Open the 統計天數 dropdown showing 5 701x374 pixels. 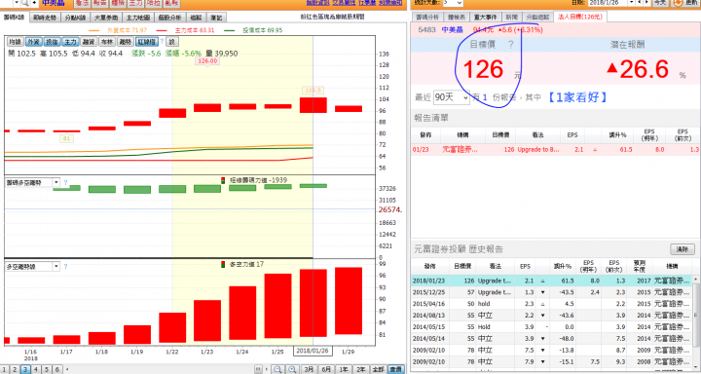pos(453,3)
